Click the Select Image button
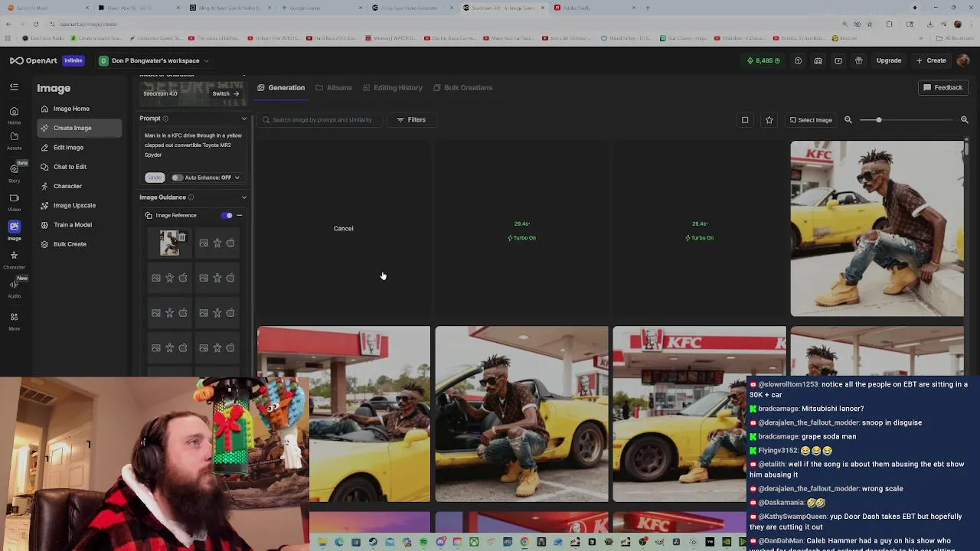 point(811,119)
